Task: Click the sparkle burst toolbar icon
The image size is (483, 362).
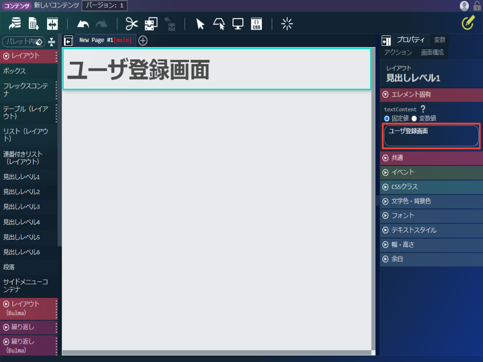Action: 287,24
